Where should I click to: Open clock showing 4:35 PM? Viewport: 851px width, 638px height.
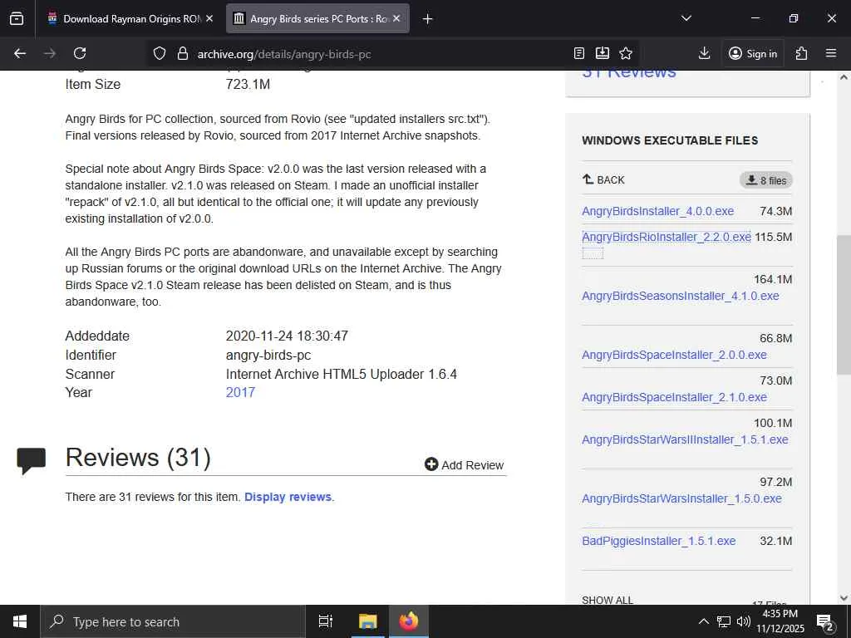pos(780,621)
